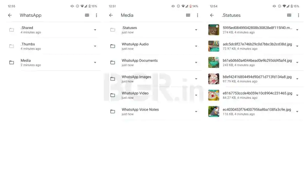This screenshot has height=174, width=307.
Task: Open the "WhatsApp Video" label
Action: 135,93
